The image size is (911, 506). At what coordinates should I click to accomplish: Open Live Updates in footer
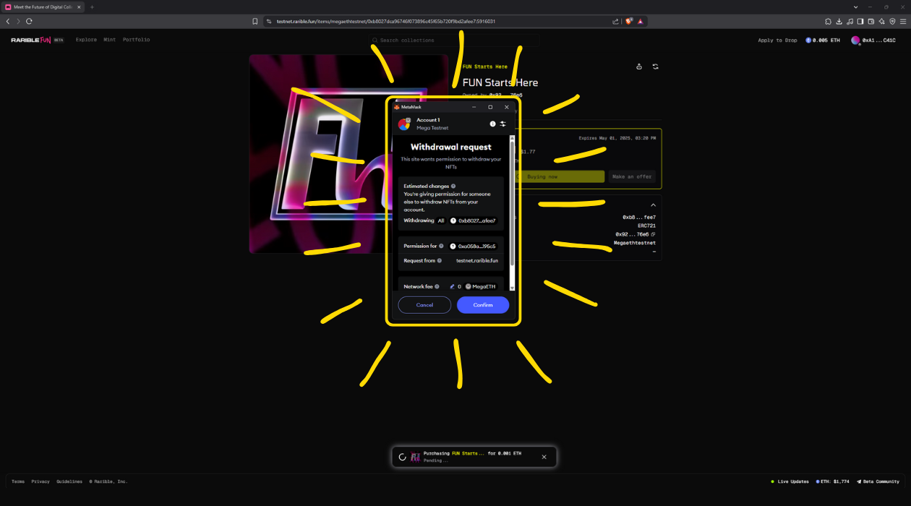(x=790, y=481)
